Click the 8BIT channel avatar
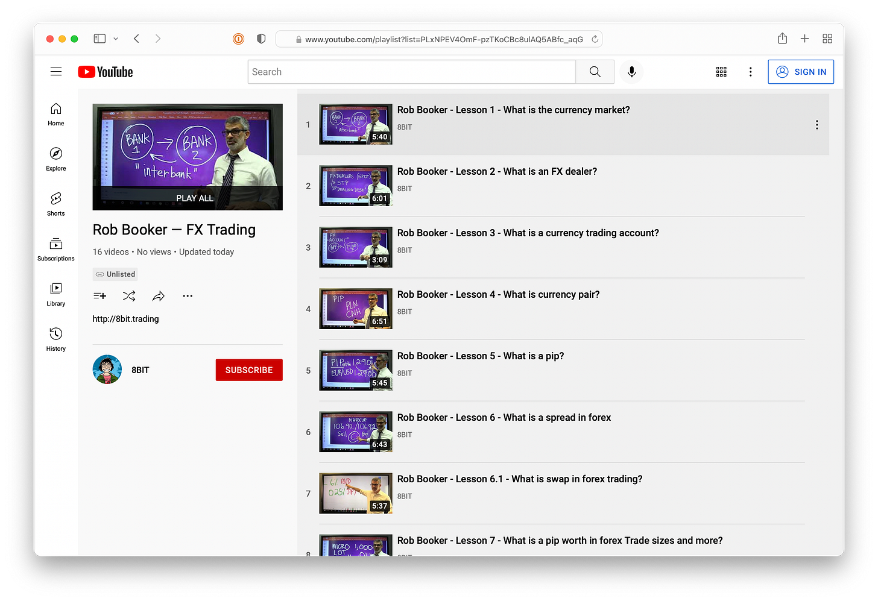 107,370
